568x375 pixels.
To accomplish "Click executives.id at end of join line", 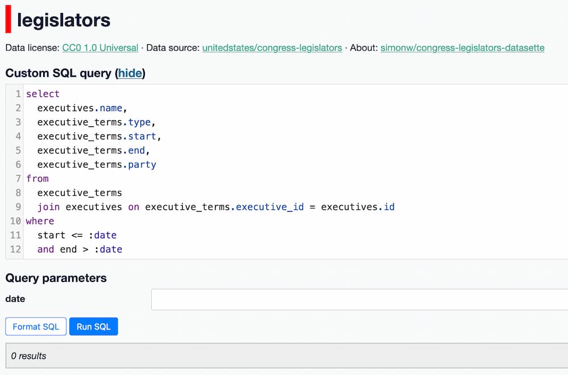I will click(x=357, y=207).
